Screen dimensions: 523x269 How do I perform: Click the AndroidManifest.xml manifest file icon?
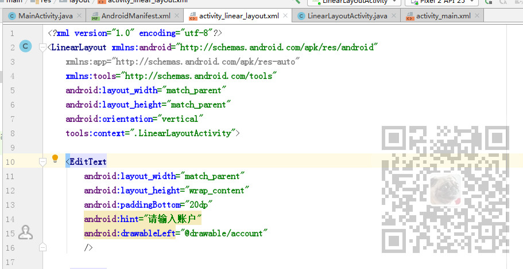click(95, 16)
